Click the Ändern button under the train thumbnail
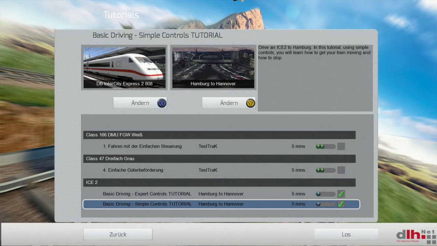 [140, 103]
